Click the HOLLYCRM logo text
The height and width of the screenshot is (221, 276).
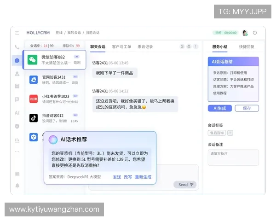tap(38, 33)
